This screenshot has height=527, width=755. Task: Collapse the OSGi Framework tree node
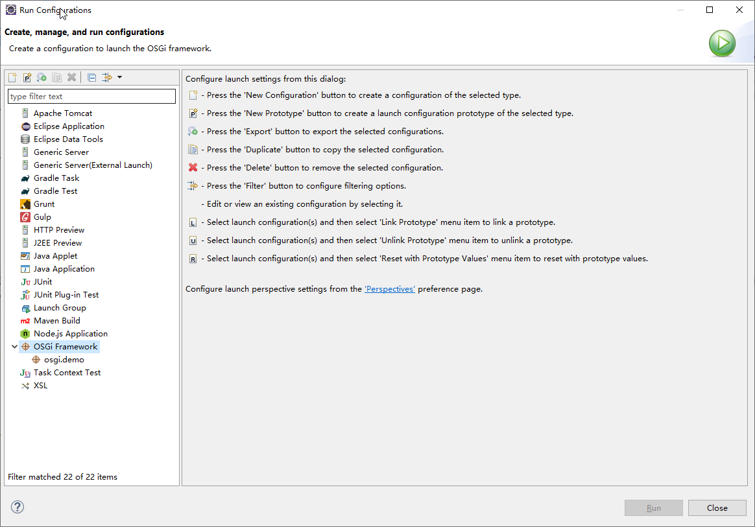[15, 347]
